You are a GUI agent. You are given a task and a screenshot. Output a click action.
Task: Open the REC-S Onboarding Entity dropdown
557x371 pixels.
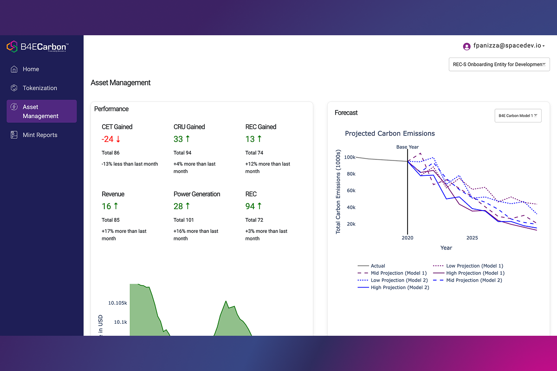click(499, 64)
